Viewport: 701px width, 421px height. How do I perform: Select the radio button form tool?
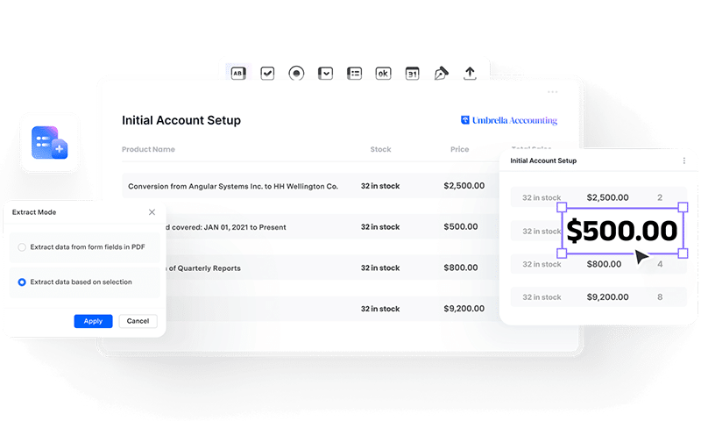pos(296,74)
